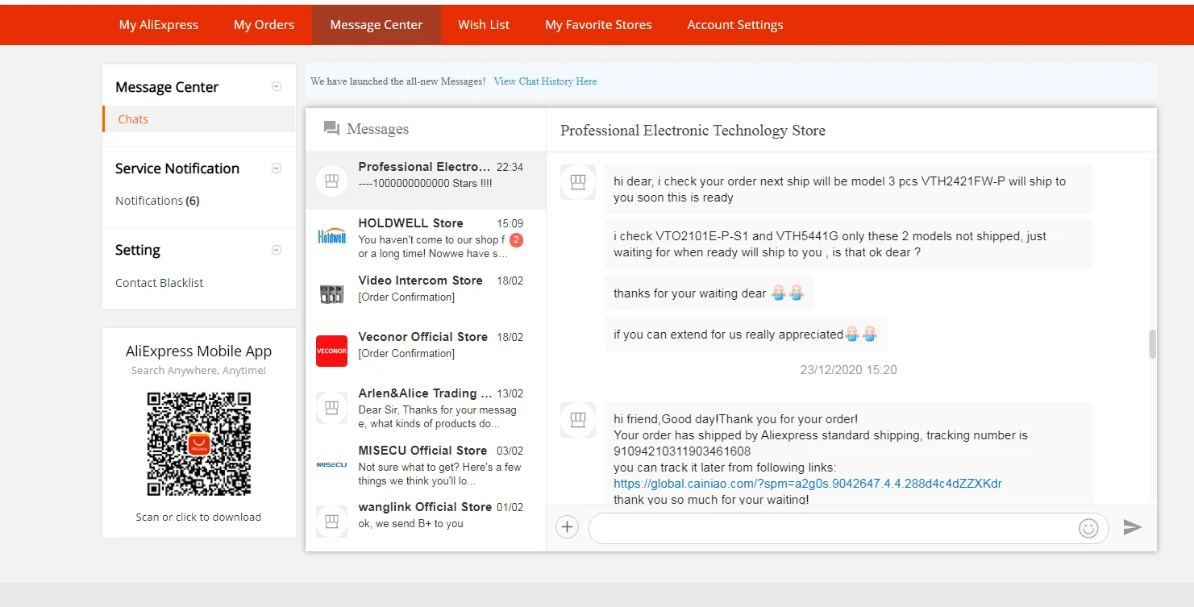This screenshot has width=1194, height=607.
Task: Click sender avatar beside 'hi dear' message
Action: tap(577, 182)
